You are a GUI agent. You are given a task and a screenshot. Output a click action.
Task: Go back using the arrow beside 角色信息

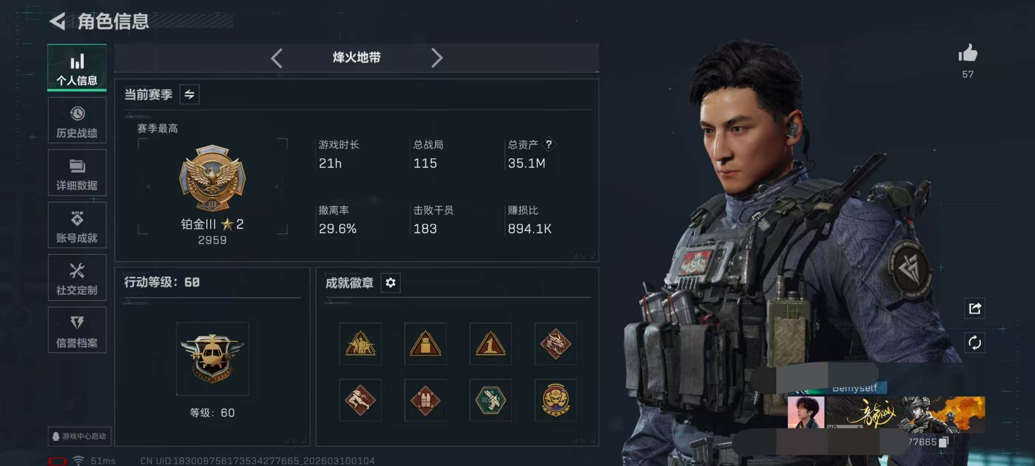pos(57,21)
